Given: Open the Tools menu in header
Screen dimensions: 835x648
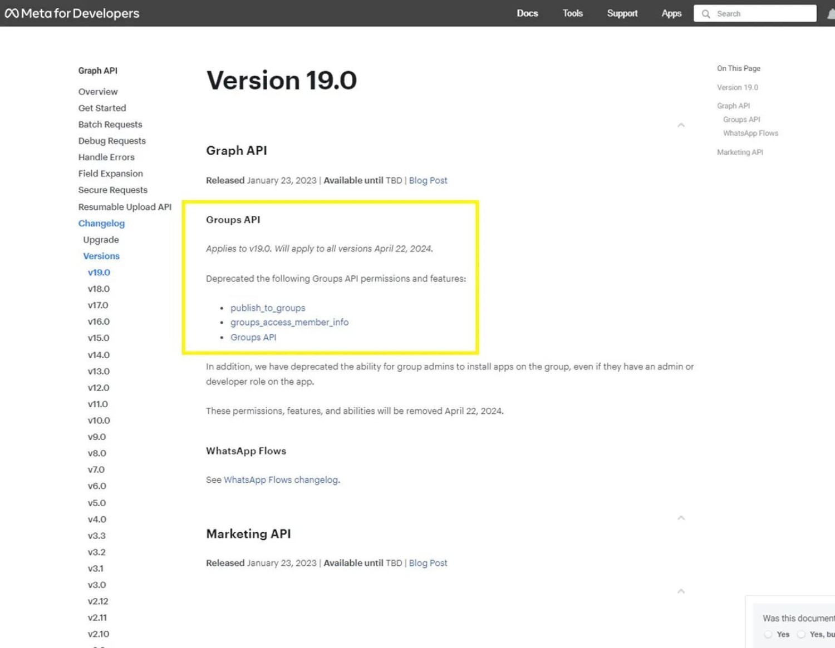Looking at the screenshot, I should (572, 13).
